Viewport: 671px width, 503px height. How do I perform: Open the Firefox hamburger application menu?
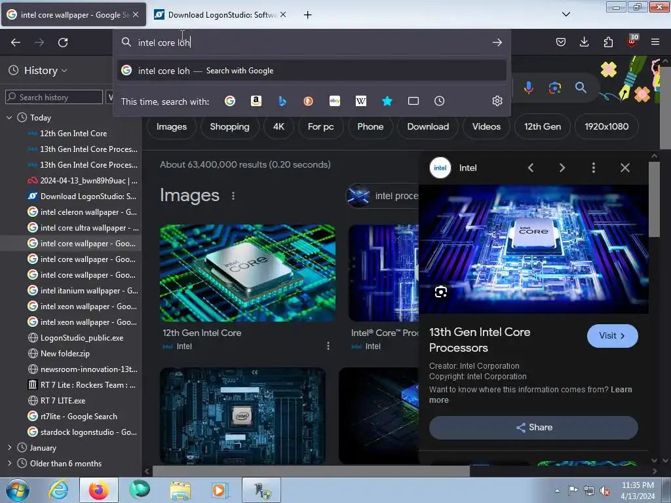pos(655,42)
